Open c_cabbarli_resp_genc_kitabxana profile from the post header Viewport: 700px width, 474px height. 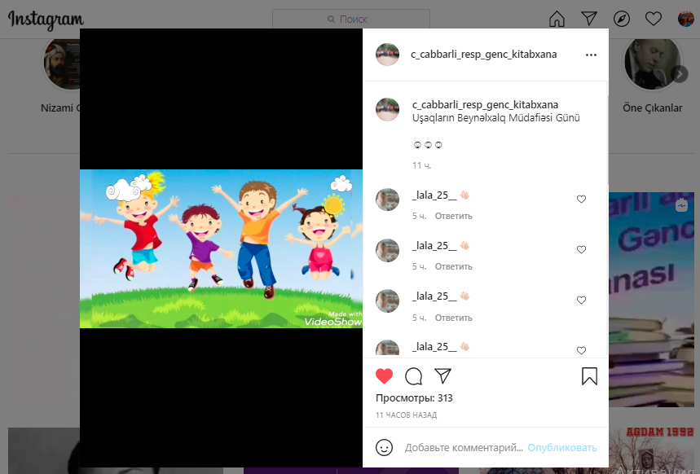click(x=484, y=55)
